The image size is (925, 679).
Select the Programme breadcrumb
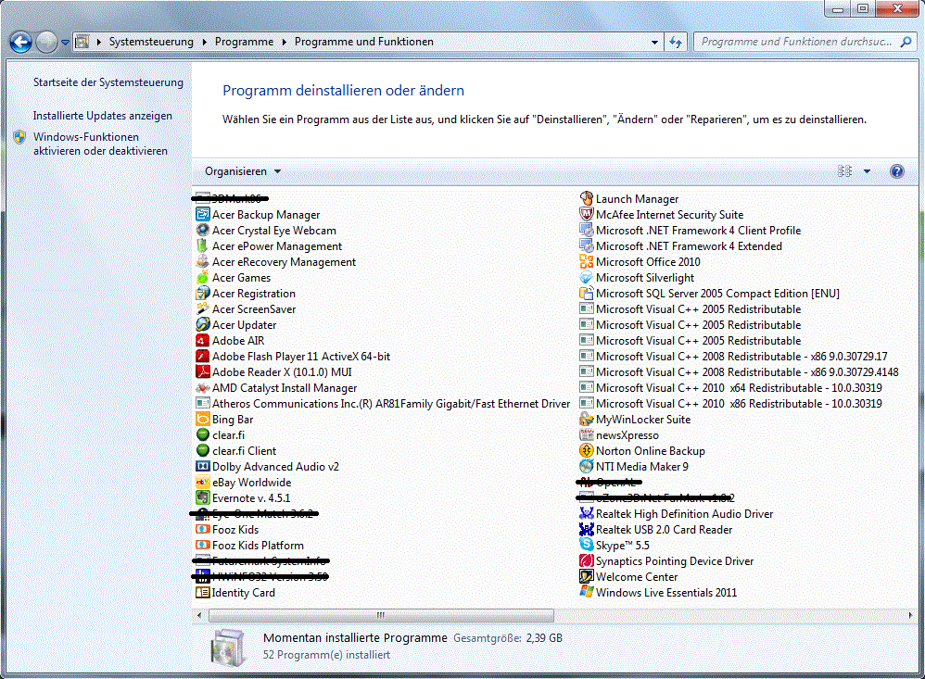245,42
